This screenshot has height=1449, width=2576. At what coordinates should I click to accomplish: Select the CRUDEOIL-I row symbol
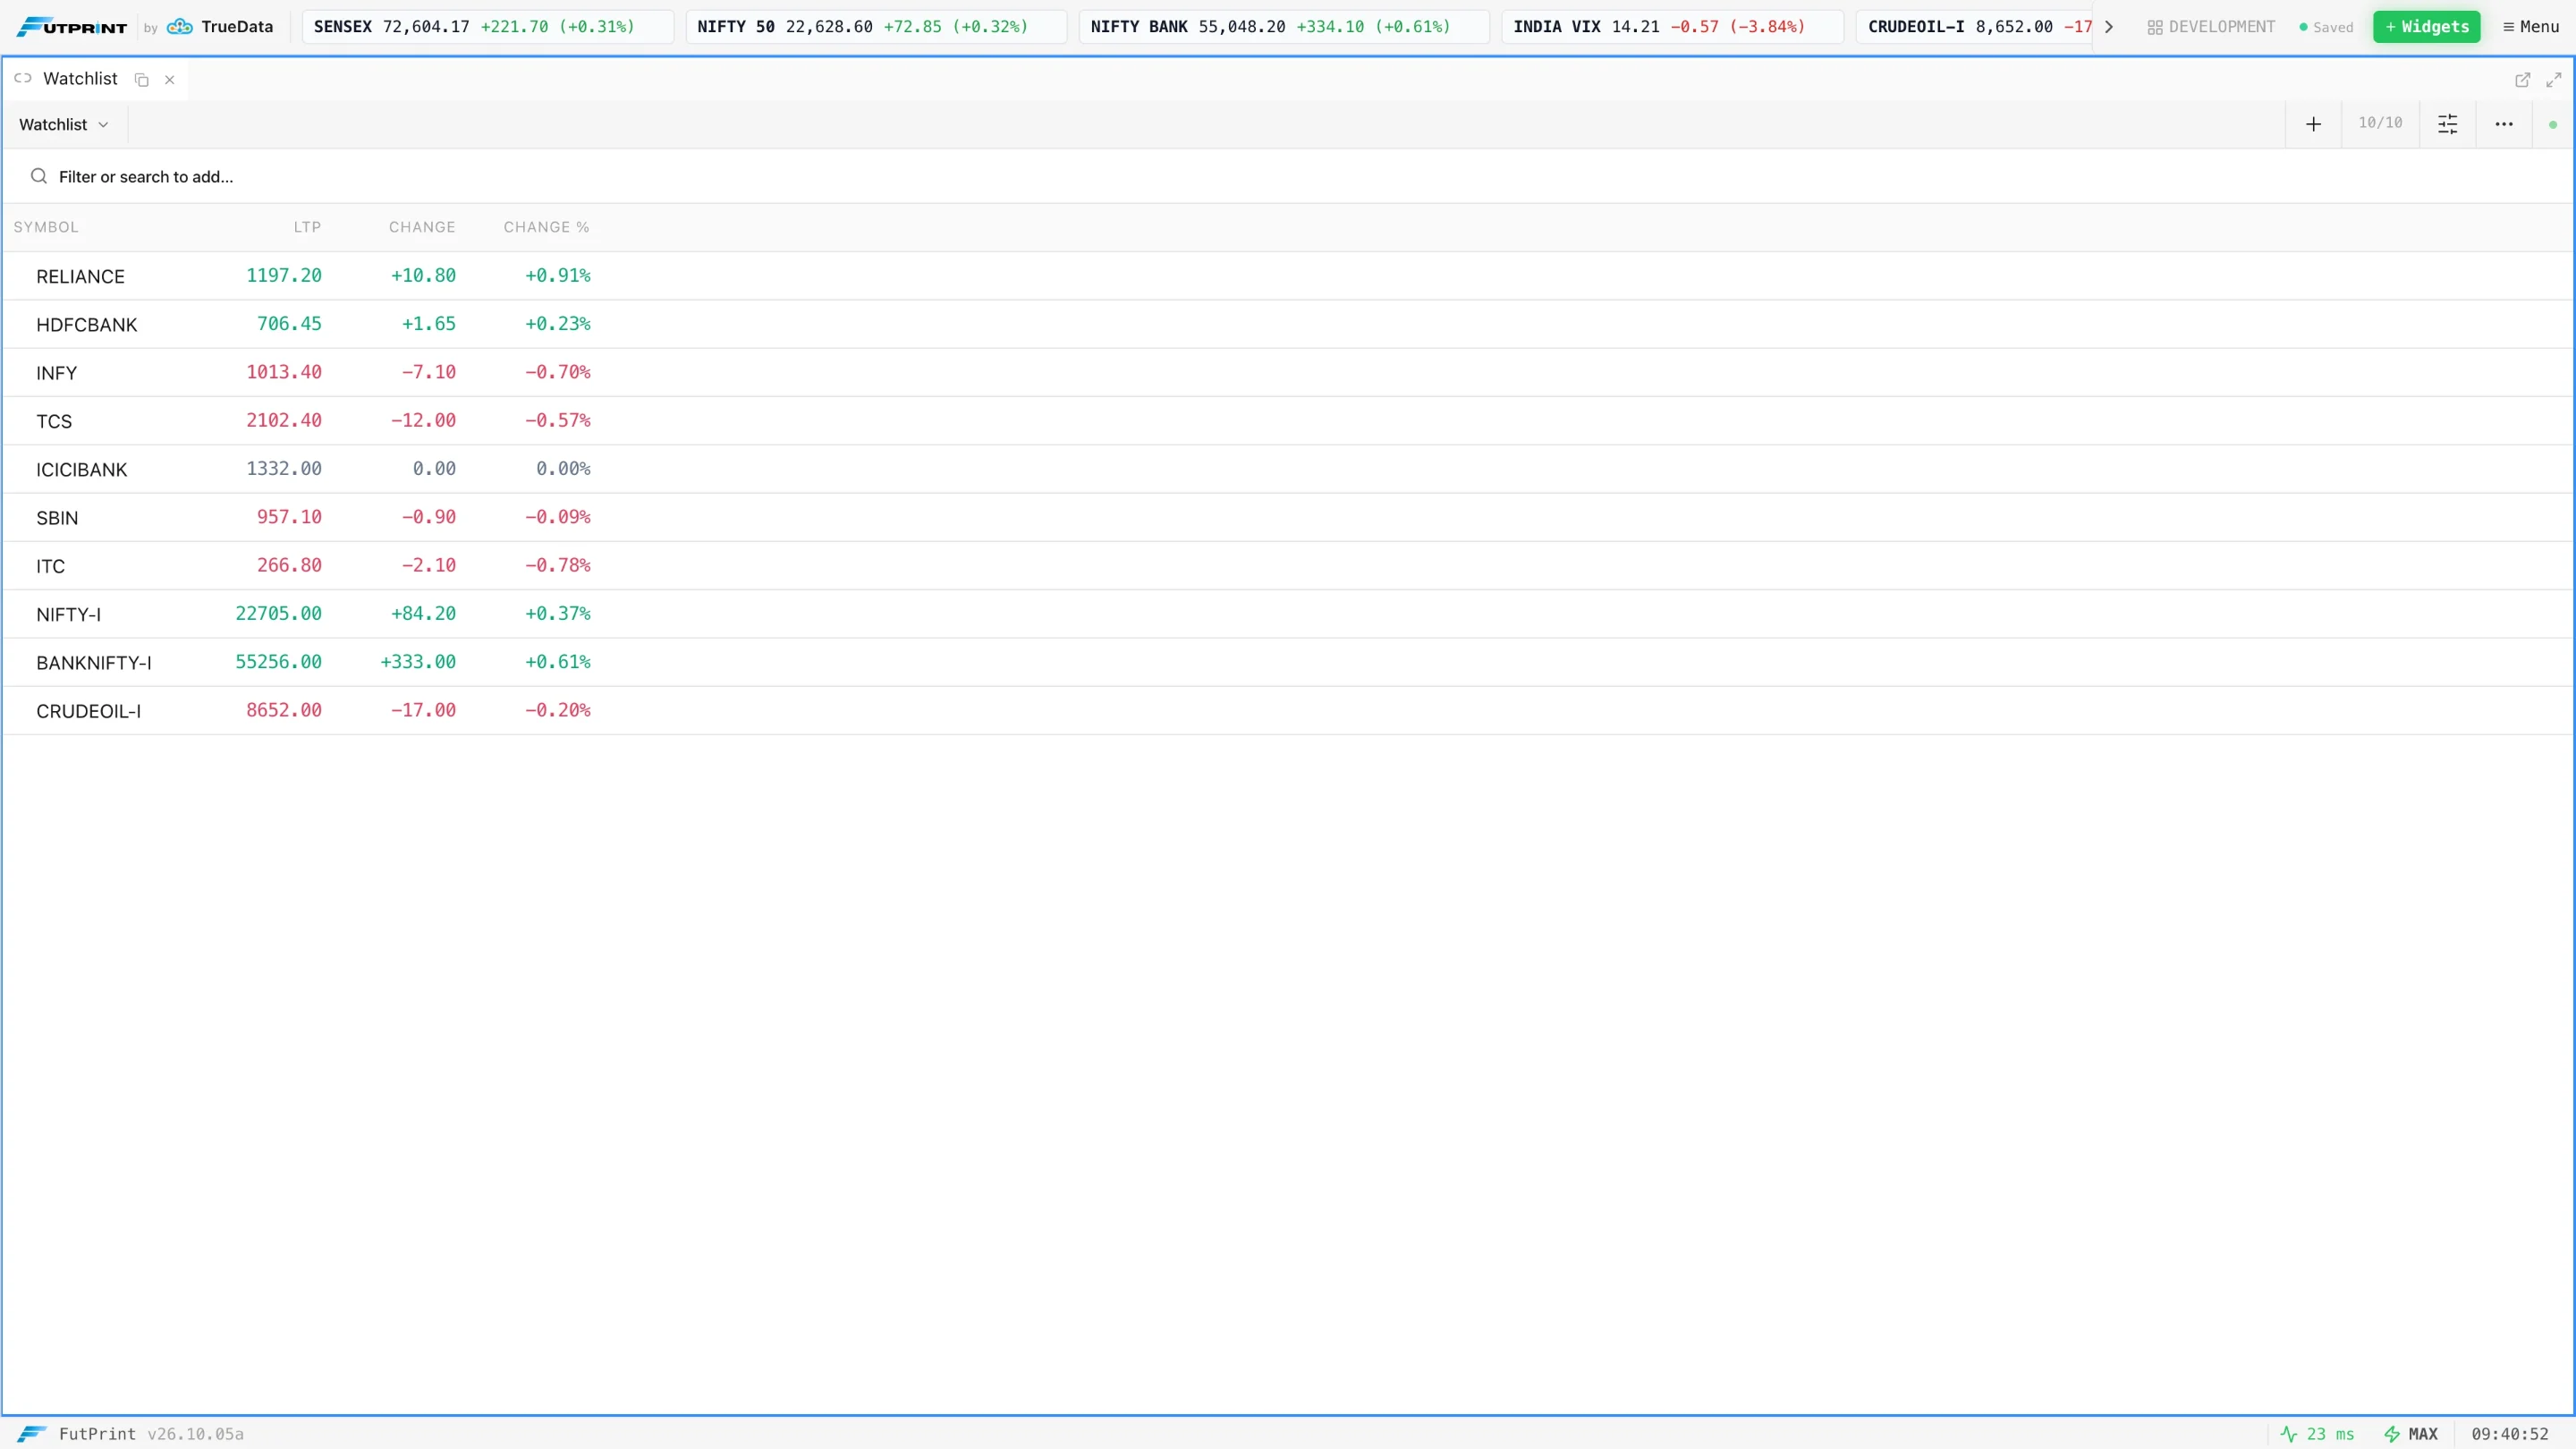click(x=89, y=711)
